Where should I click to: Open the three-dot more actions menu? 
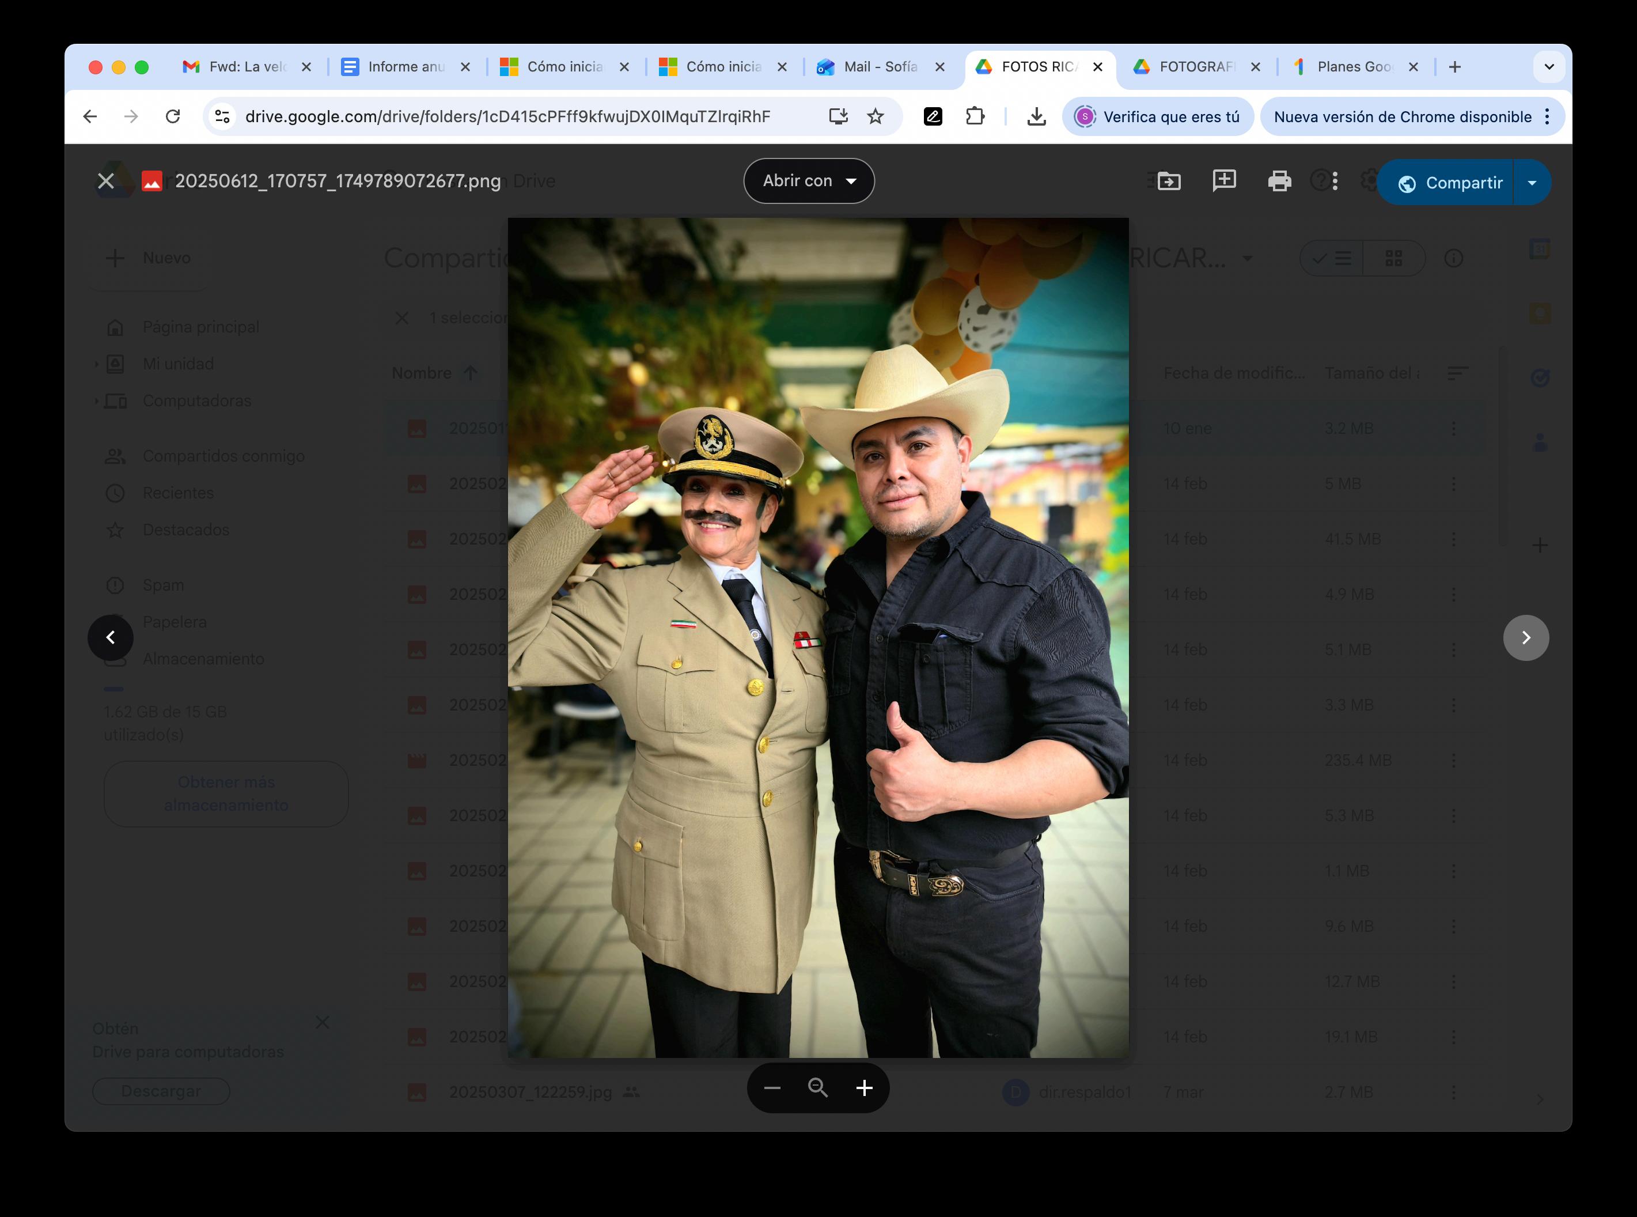(x=1335, y=181)
